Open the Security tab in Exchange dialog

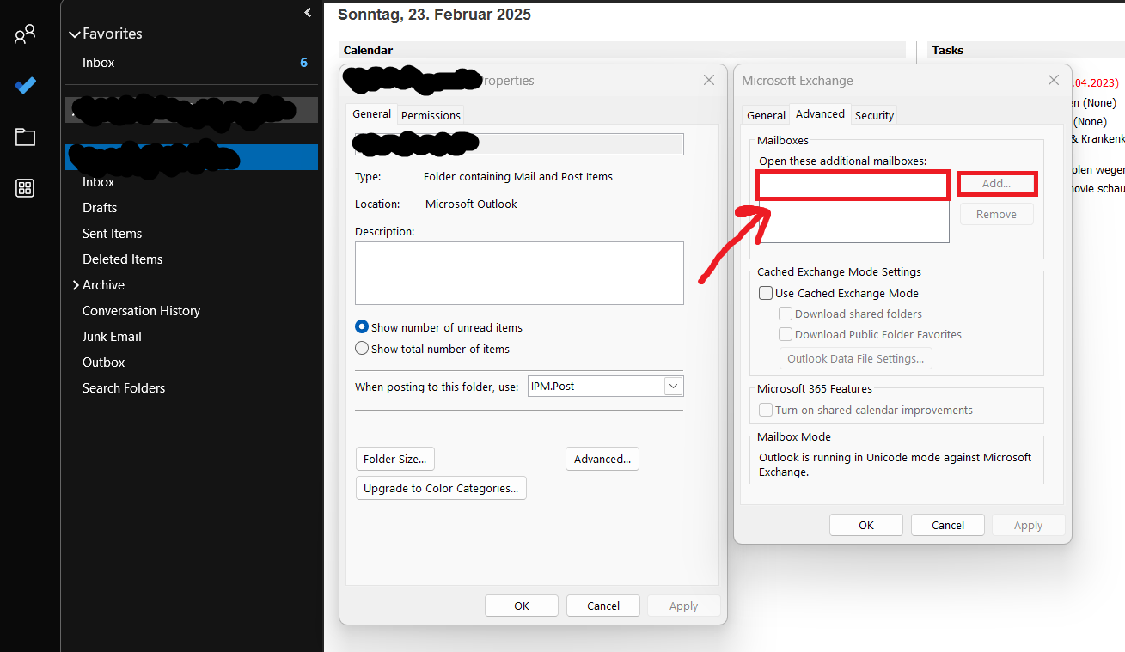(x=874, y=114)
